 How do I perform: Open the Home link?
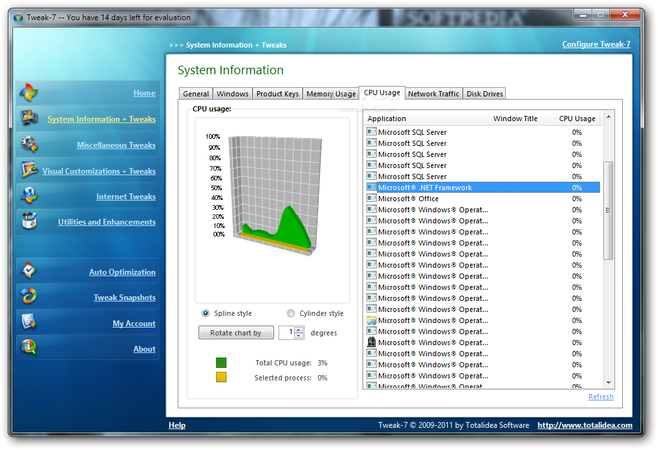tap(144, 93)
